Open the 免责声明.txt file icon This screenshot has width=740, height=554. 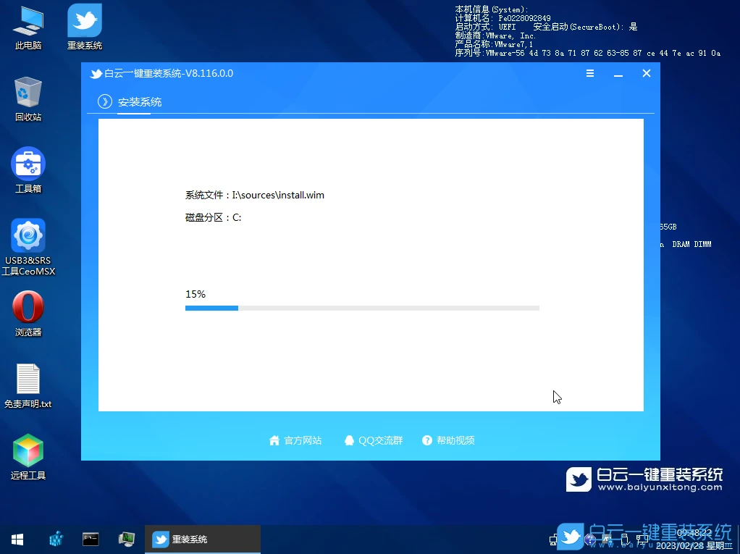28,385
